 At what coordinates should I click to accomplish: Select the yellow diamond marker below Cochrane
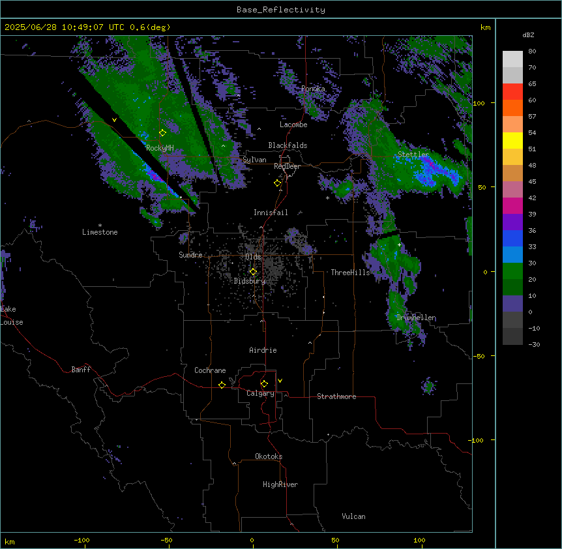click(222, 385)
